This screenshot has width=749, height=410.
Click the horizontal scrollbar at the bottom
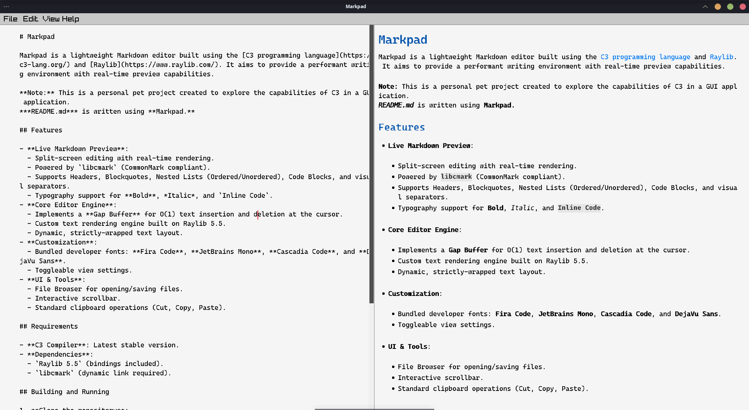click(374, 409)
